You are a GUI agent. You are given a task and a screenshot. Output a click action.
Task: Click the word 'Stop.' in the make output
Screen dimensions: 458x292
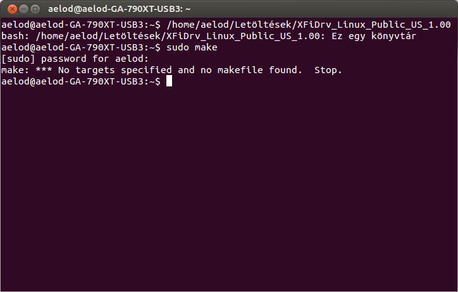328,70
